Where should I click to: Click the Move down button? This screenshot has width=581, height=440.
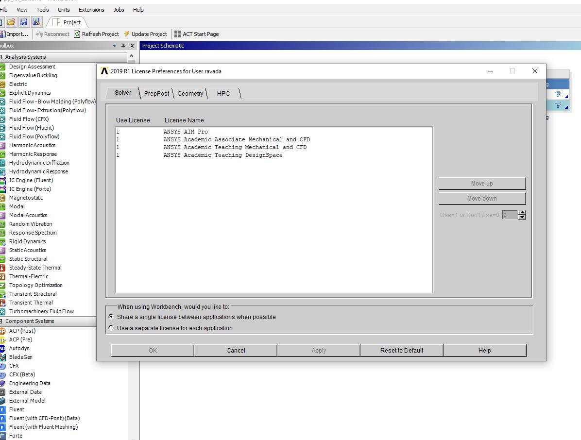[x=482, y=199]
